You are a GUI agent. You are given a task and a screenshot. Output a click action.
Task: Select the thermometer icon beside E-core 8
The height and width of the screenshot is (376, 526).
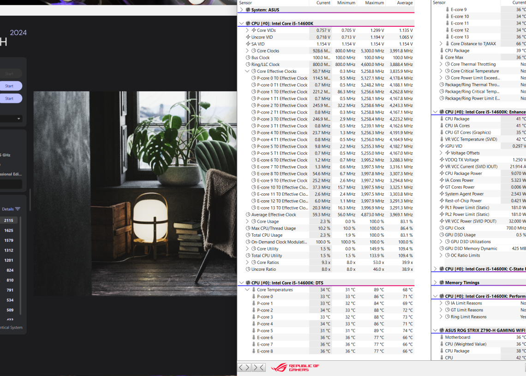tap(254, 351)
